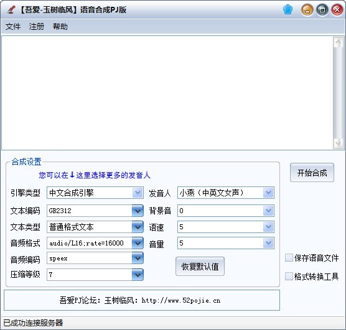
Task: Close the app with red X button
Action: pyautogui.click(x=337, y=10)
